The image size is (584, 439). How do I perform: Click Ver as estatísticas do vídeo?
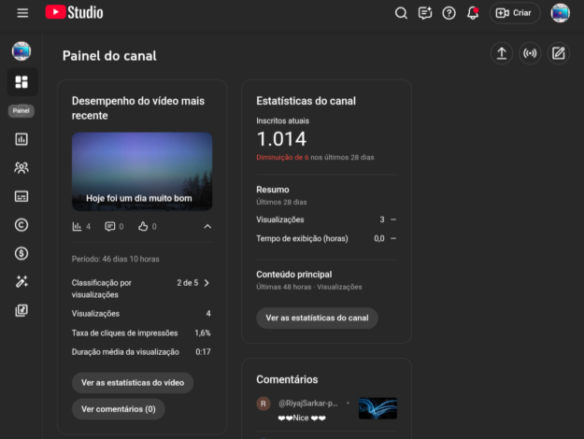[x=132, y=382]
